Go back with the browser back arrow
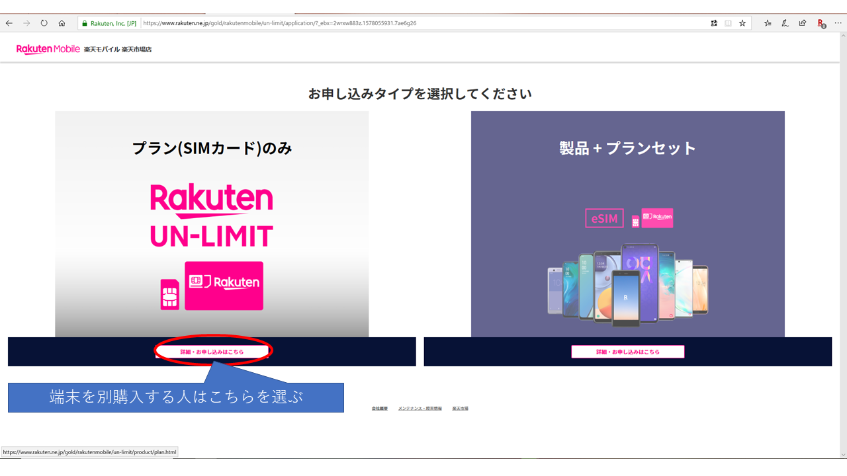 point(9,23)
